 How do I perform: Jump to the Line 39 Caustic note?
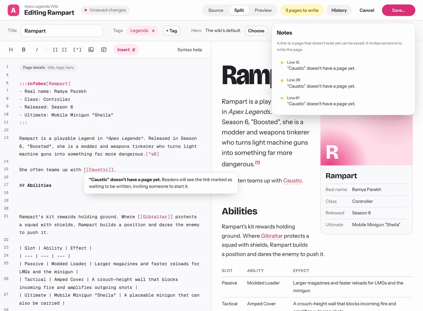[343, 83]
